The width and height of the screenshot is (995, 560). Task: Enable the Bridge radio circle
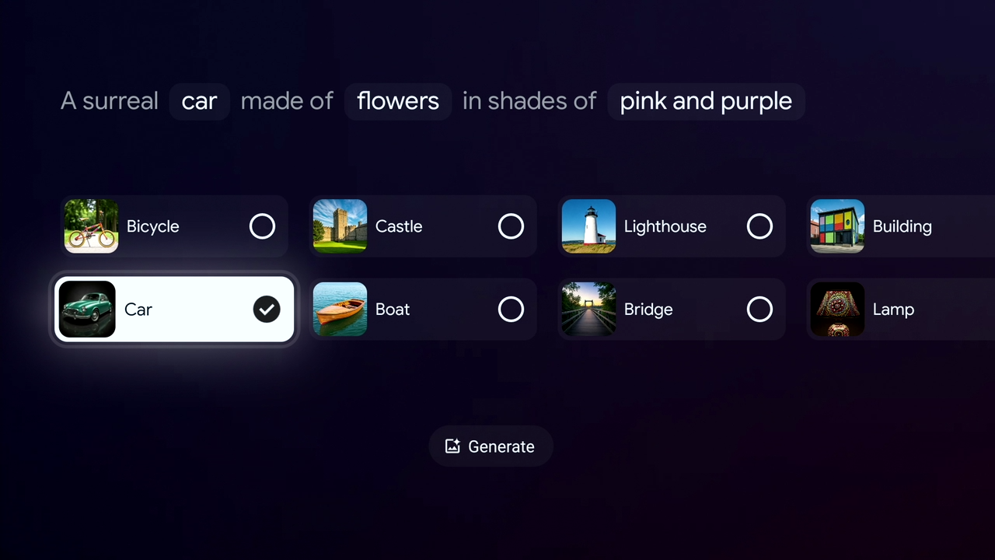[759, 309]
